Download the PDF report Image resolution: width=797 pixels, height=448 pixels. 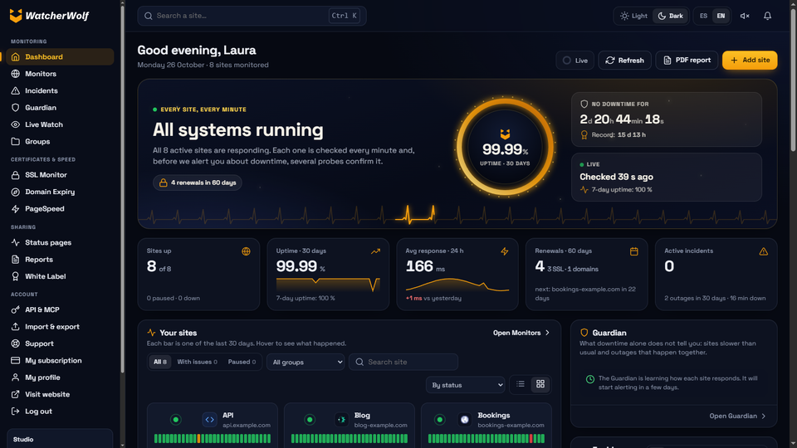click(687, 61)
